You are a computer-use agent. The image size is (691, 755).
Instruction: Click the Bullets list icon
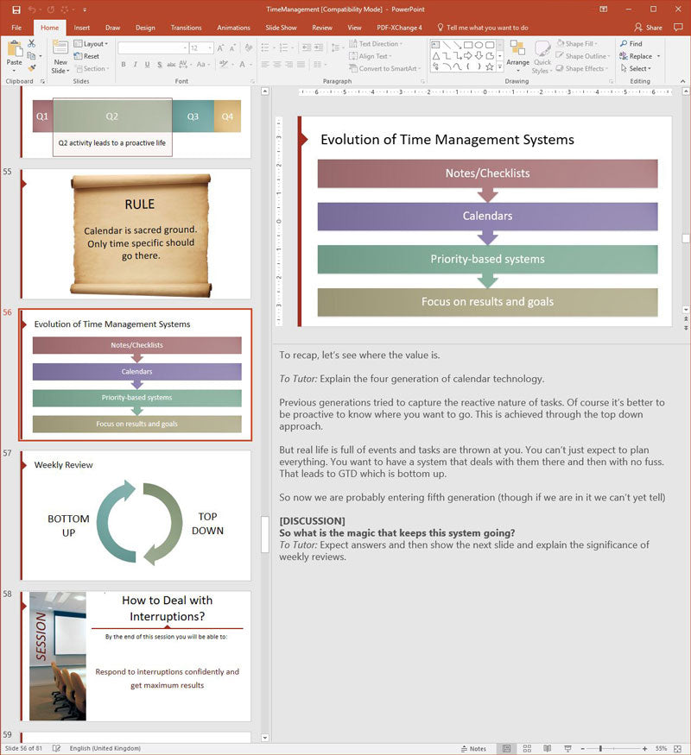click(x=265, y=47)
